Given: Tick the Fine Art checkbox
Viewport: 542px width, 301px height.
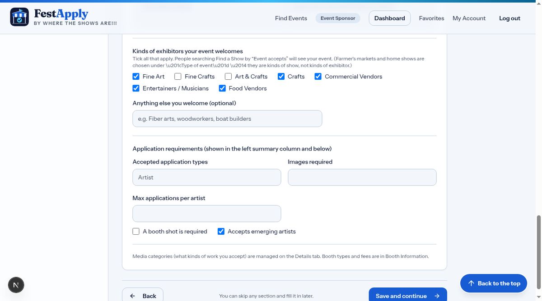Looking at the screenshot, I should pos(136,77).
